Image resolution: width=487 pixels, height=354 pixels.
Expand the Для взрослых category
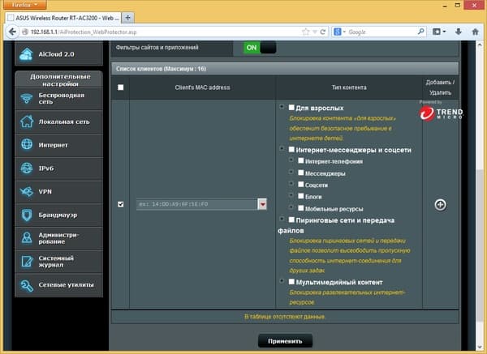click(x=282, y=107)
